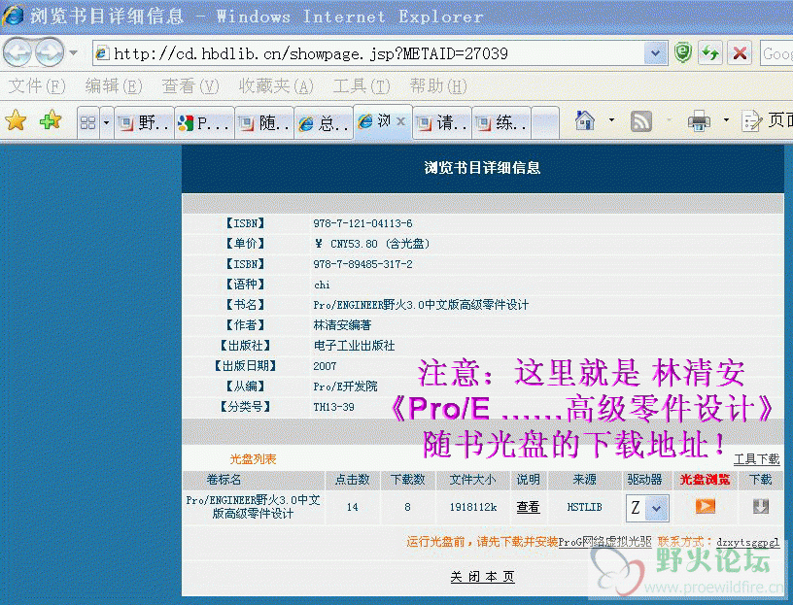This screenshot has height=605, width=793.
Task: Close the current 浏 tab
Action: (400, 121)
